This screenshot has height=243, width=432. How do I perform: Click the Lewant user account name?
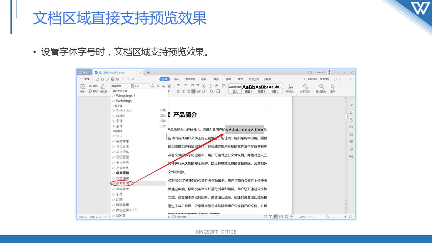321,72
